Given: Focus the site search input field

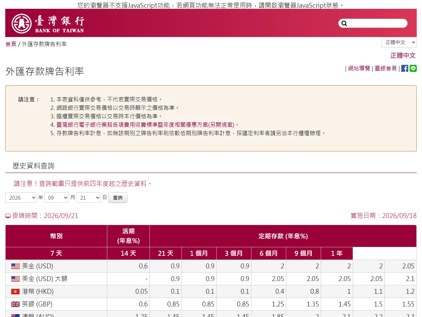Looking at the screenshot, I should coord(373,23).
